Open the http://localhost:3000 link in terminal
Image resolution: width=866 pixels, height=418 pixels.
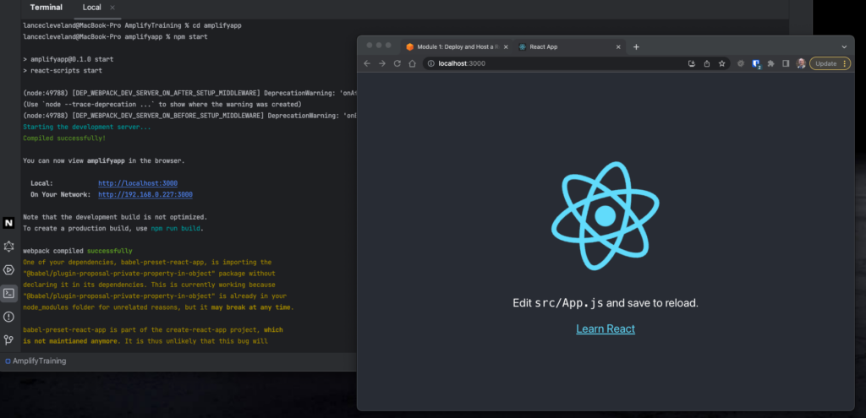click(x=138, y=183)
